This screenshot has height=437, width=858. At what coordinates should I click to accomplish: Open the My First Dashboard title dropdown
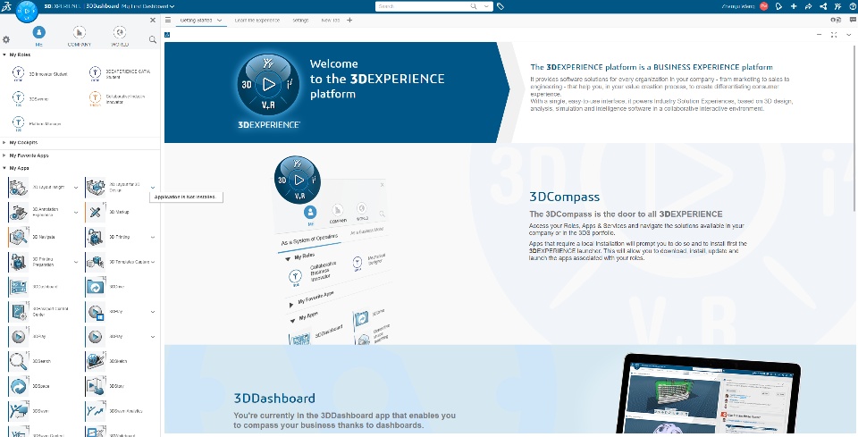click(x=172, y=6)
